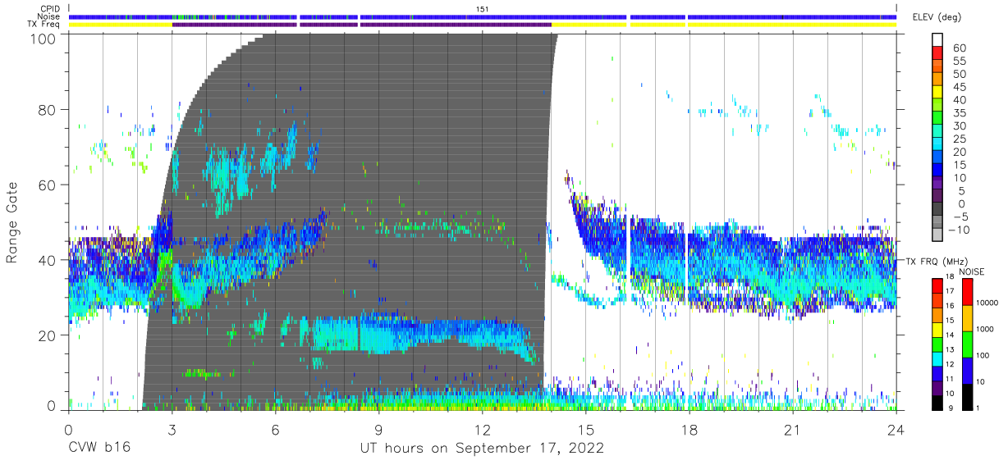Click the 24 tick on UT hours axis
Image resolution: width=1008 pixels, height=465 pixels.
pos(896,430)
